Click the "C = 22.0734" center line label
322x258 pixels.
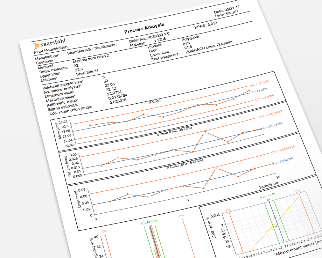(260, 90)
